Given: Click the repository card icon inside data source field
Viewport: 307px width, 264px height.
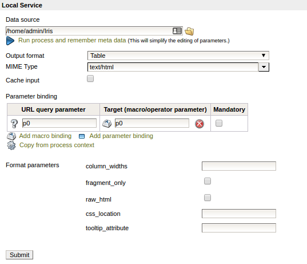Looking at the screenshot, I should (x=177, y=31).
